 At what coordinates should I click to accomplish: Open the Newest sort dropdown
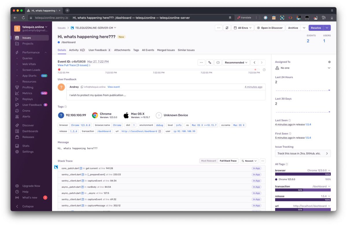249,161
